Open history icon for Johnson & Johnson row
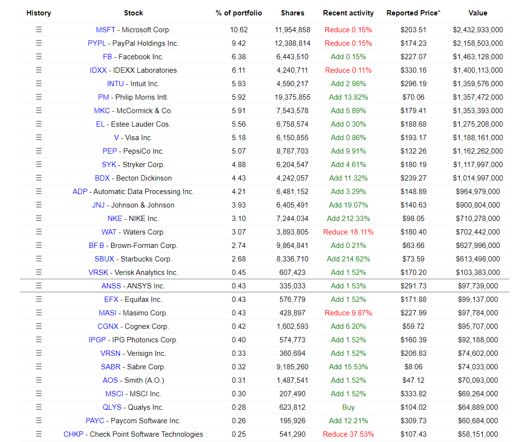The height and width of the screenshot is (442, 530). click(39, 205)
